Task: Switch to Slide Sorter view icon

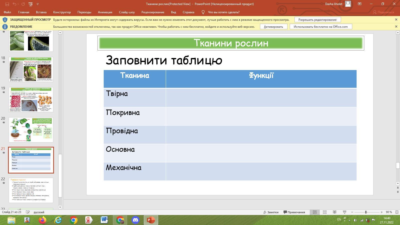Action: click(x=325, y=212)
